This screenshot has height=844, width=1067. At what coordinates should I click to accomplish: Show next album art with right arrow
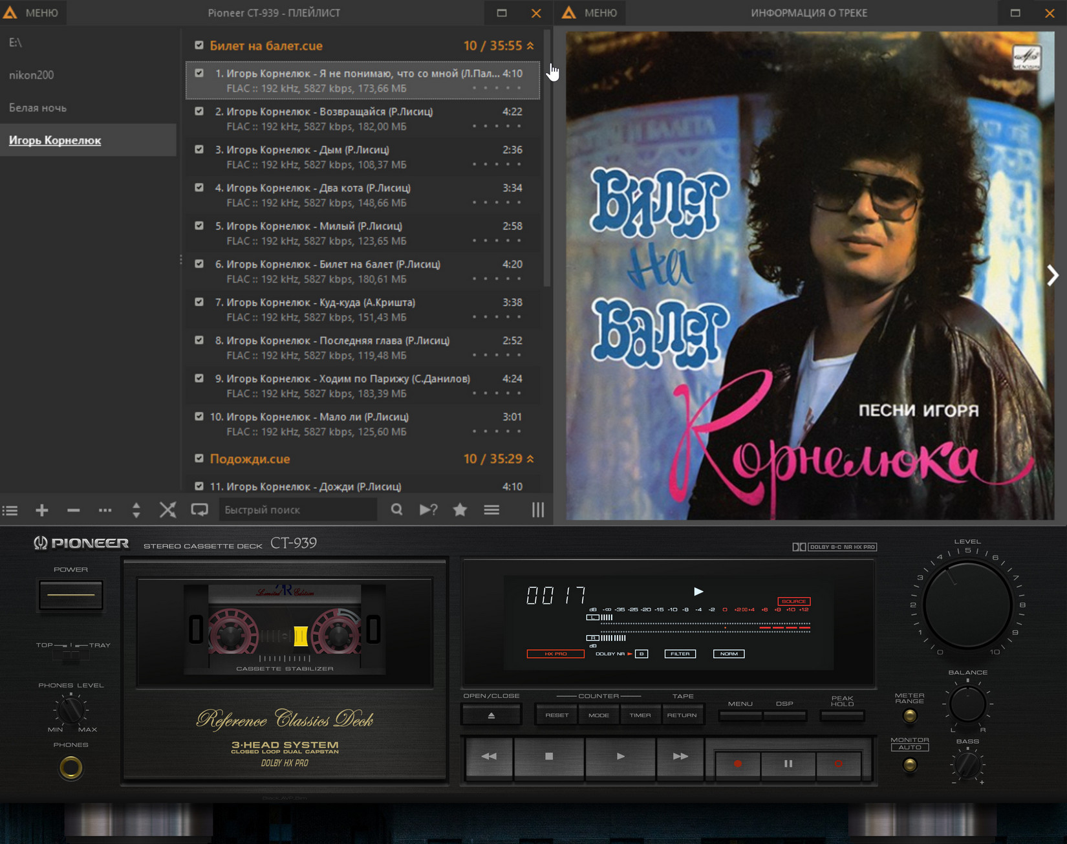pyautogui.click(x=1053, y=276)
